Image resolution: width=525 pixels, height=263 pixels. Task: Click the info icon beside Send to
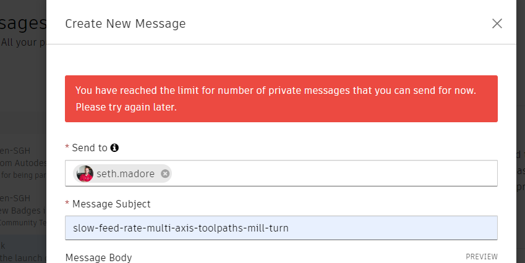pos(114,148)
